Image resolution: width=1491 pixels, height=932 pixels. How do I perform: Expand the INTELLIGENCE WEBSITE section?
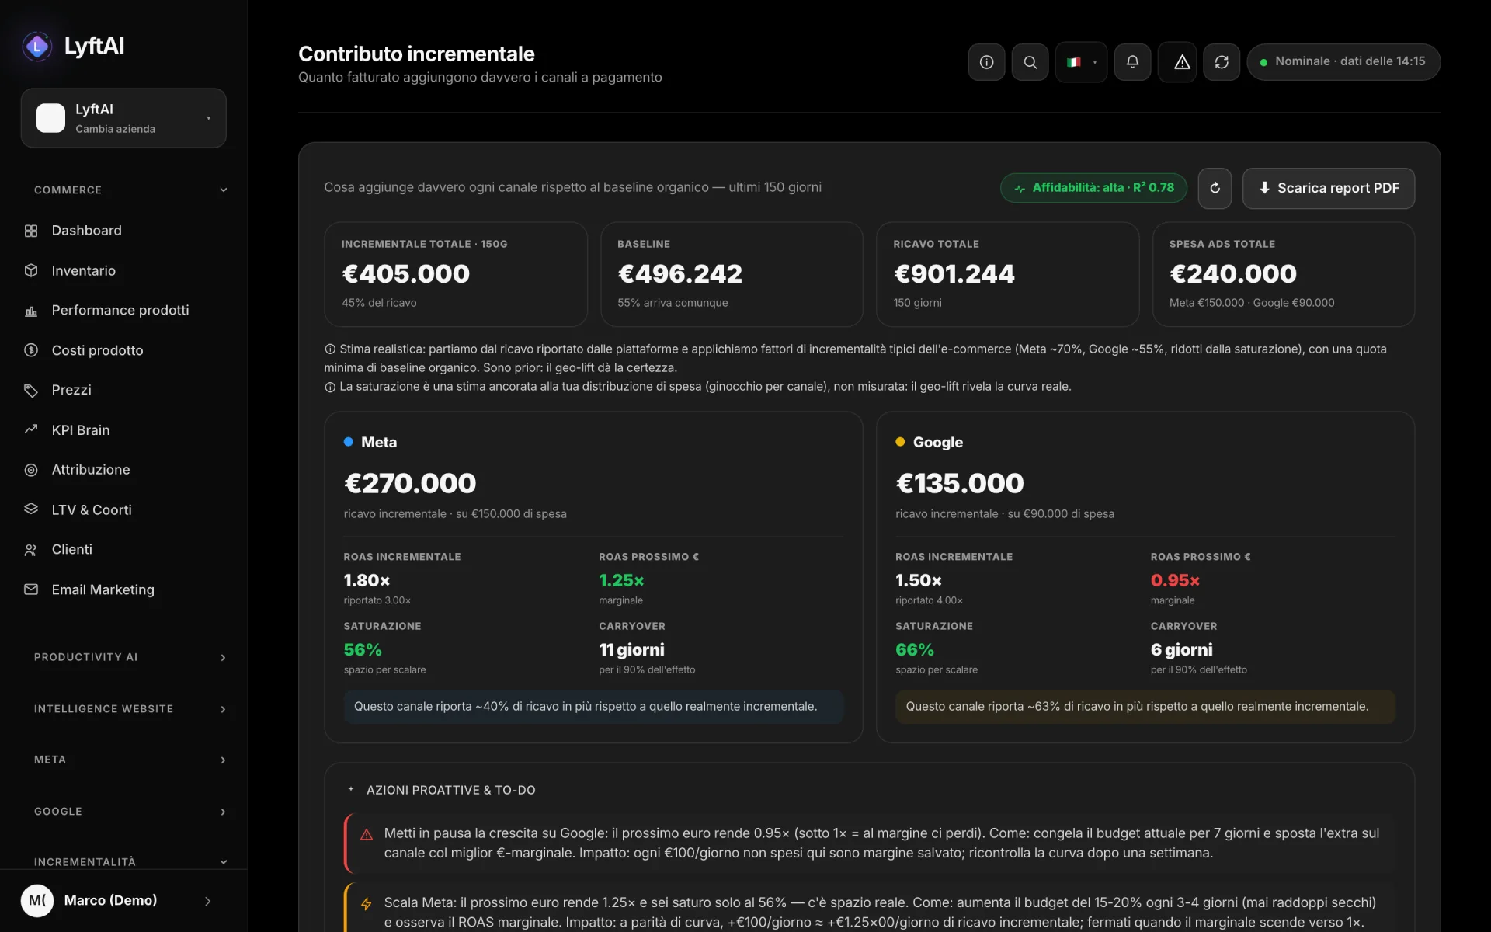[130, 709]
